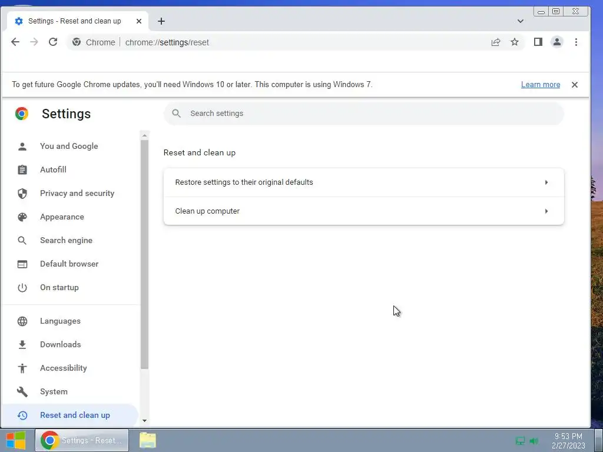Click the Default browser window icon

tap(22, 264)
